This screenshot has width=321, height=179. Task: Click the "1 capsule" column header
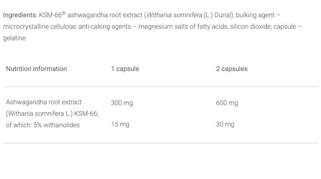click(125, 69)
